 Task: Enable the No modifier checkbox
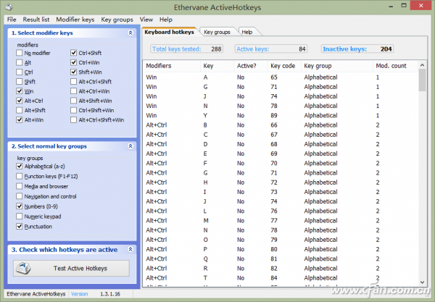click(x=19, y=54)
